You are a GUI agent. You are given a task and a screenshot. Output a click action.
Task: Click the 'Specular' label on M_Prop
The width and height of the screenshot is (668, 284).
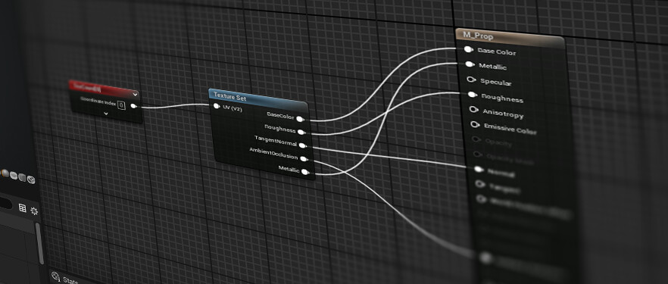[496, 82]
